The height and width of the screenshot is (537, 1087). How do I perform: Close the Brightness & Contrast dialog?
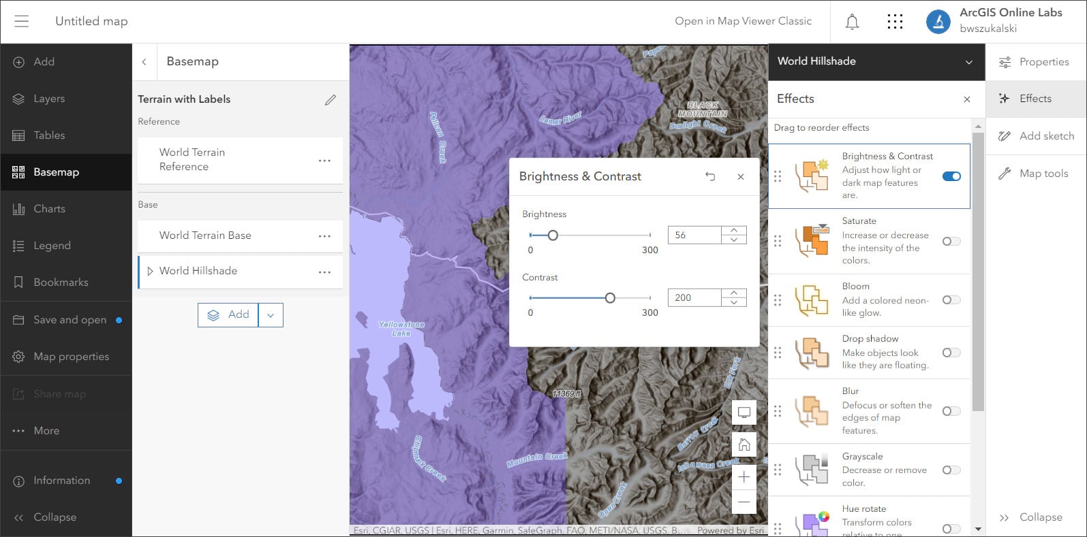[740, 176]
